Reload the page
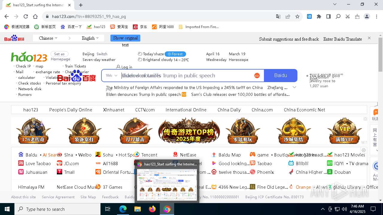This screenshot has width=383, height=215. point(26,16)
